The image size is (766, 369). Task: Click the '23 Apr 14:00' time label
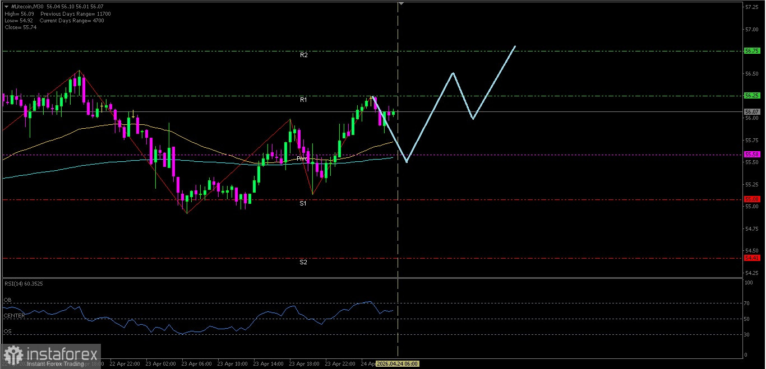click(269, 363)
